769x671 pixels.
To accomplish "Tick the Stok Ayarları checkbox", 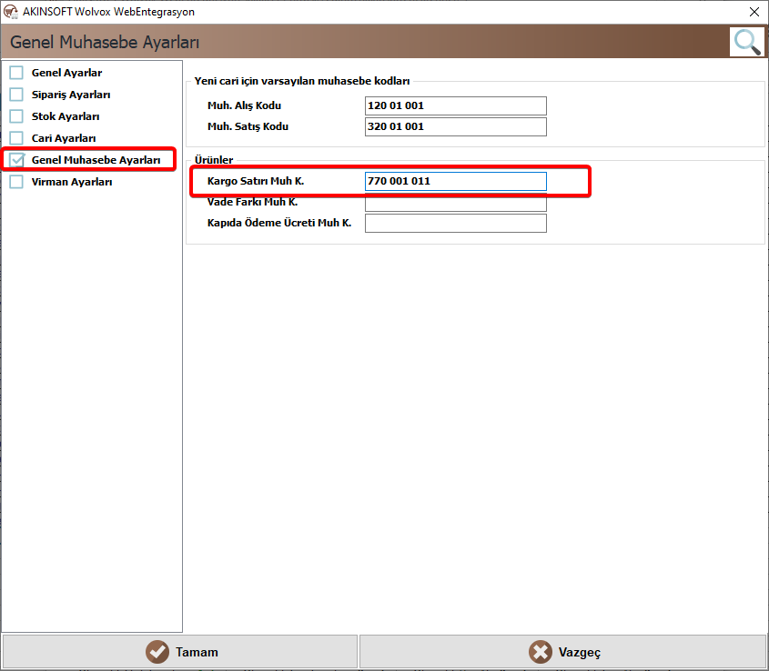I will point(16,116).
